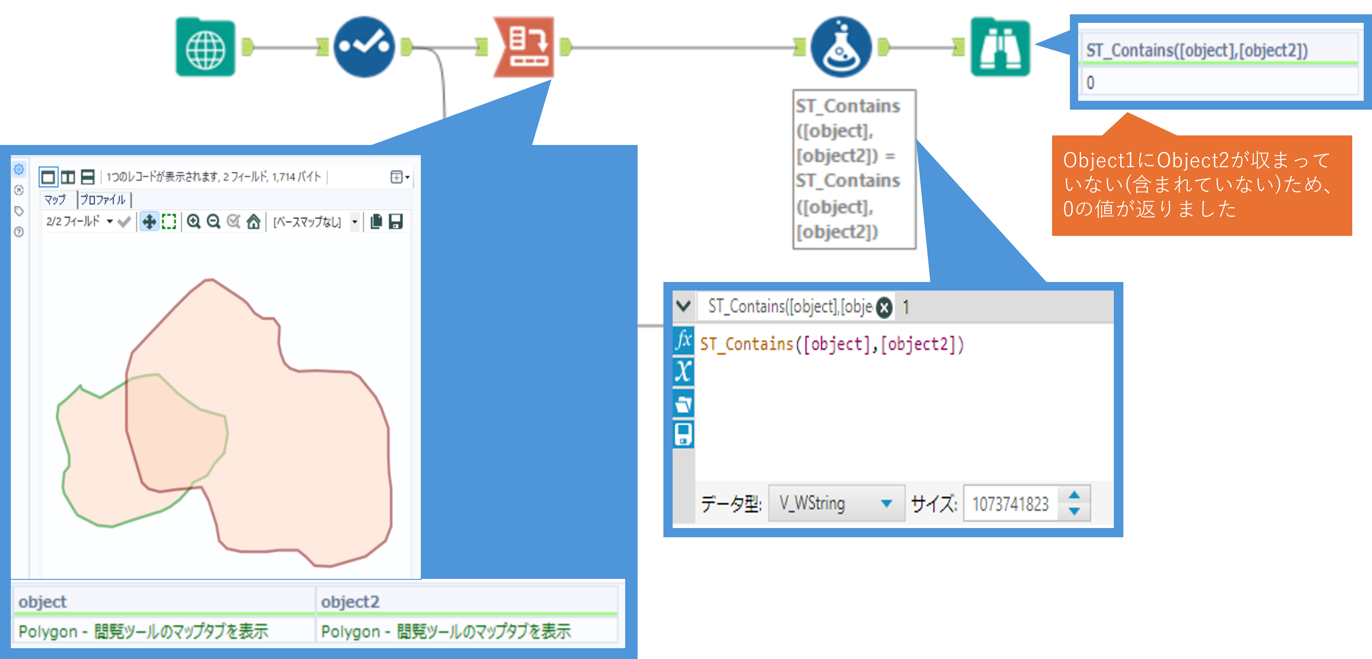Switch to single-pane results layout
The width and height of the screenshot is (1372, 659).
click(48, 176)
